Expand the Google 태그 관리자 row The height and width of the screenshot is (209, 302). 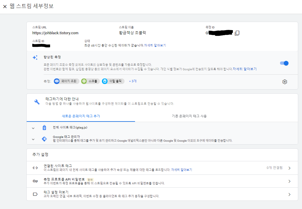pyautogui.click(x=33, y=139)
